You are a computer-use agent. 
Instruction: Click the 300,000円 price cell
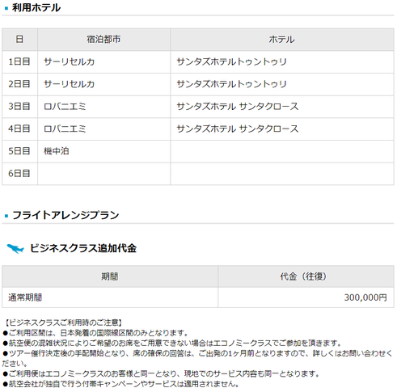click(306, 297)
